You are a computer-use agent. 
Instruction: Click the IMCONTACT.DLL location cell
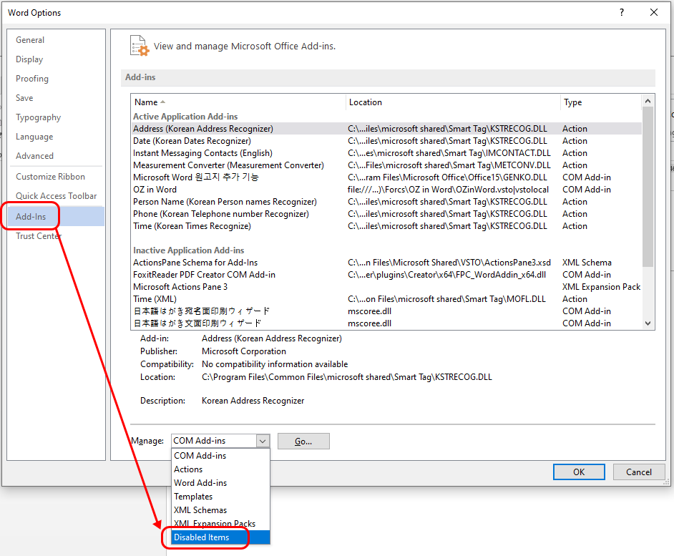pyautogui.click(x=449, y=153)
